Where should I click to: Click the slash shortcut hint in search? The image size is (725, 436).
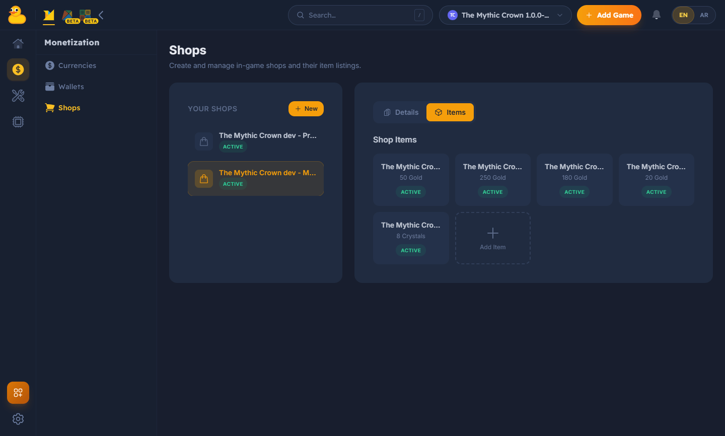(x=419, y=15)
